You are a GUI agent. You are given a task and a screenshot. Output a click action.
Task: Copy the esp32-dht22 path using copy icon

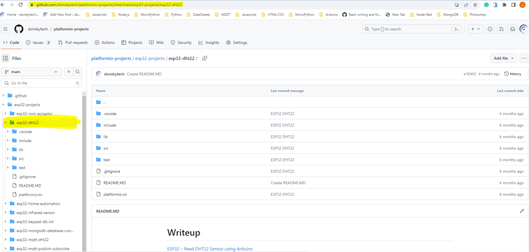tap(204, 58)
